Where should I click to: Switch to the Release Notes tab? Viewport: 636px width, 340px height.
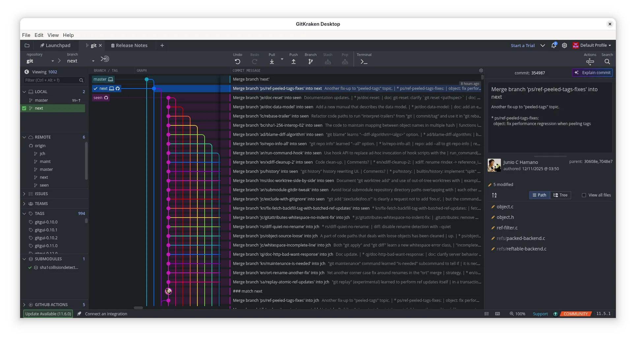coord(129,45)
